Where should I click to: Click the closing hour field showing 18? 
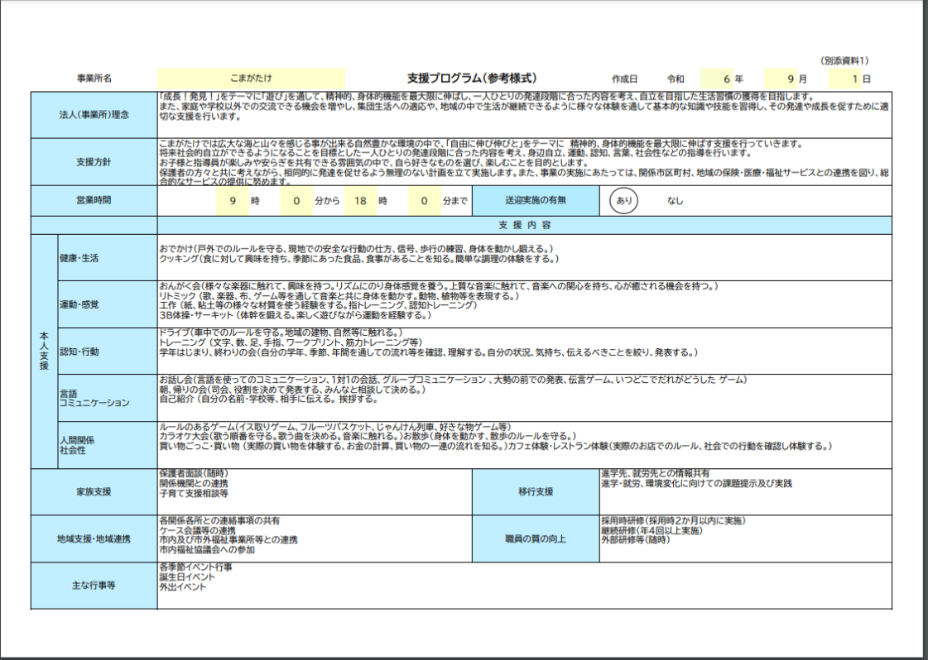(360, 200)
